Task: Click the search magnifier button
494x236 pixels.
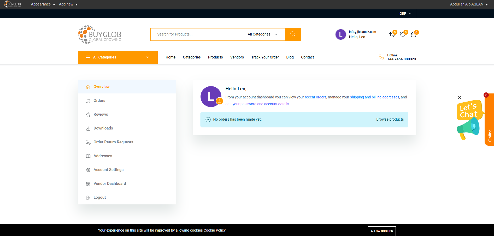Action: [x=293, y=34]
